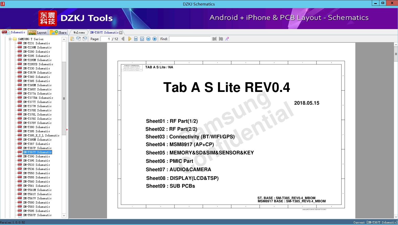Click the 'Tab A S Lite REV0.4' title

pyautogui.click(x=227, y=87)
